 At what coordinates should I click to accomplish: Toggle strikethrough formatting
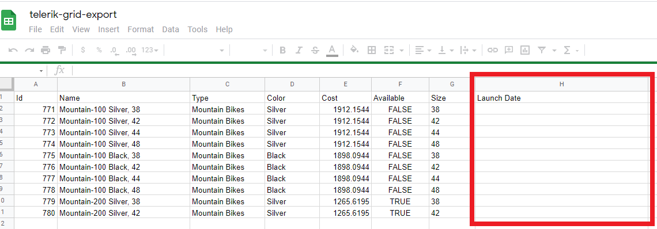click(x=315, y=50)
